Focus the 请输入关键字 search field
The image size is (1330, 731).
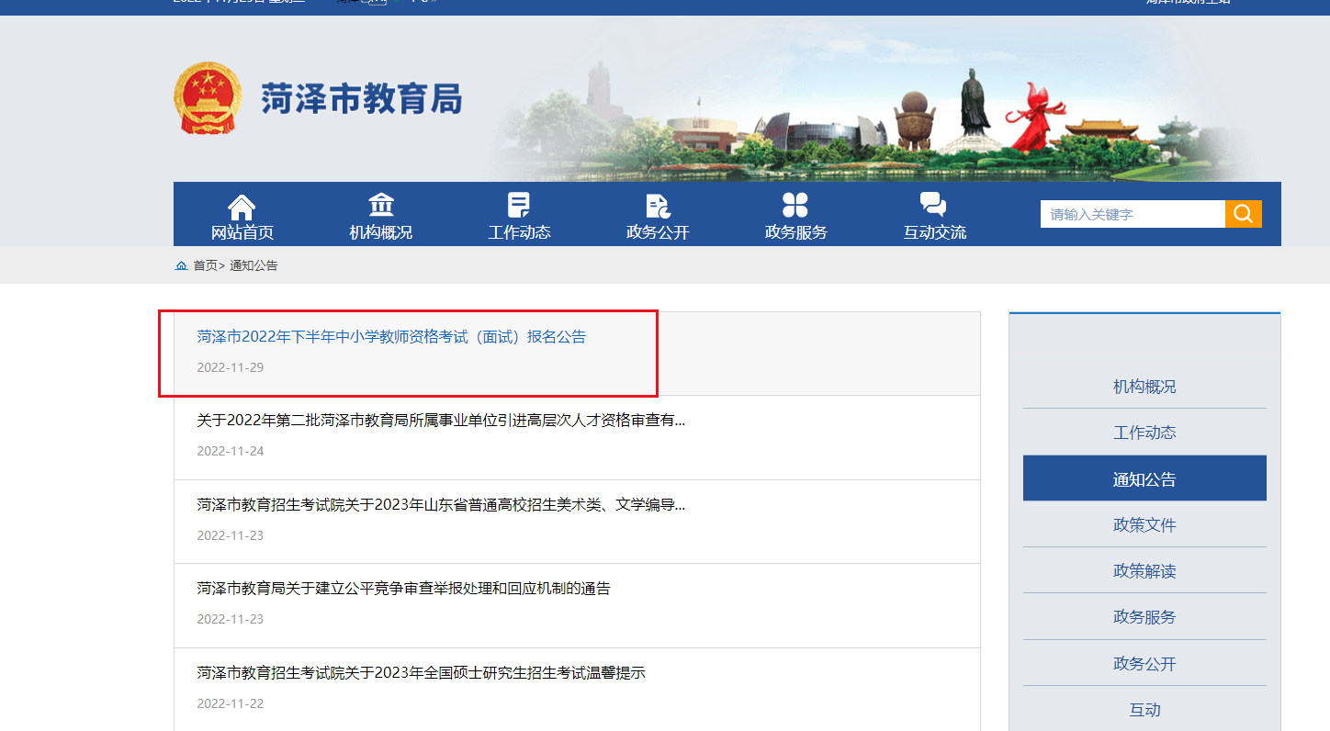(1132, 214)
